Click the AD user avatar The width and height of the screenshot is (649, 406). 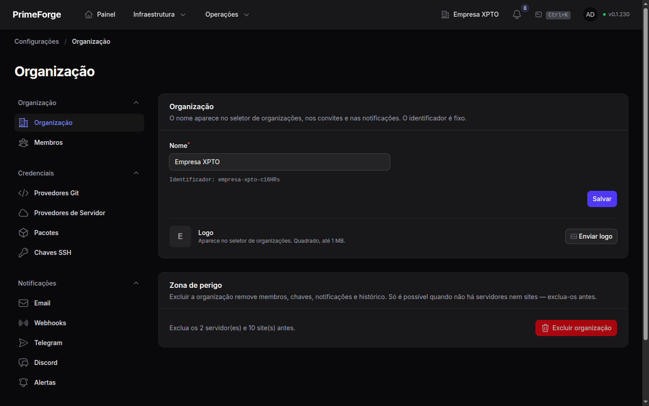(590, 14)
